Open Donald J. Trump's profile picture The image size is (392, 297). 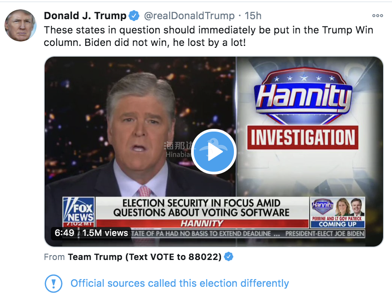coord(21,25)
